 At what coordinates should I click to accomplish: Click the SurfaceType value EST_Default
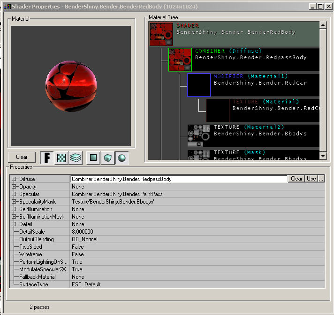point(86,284)
